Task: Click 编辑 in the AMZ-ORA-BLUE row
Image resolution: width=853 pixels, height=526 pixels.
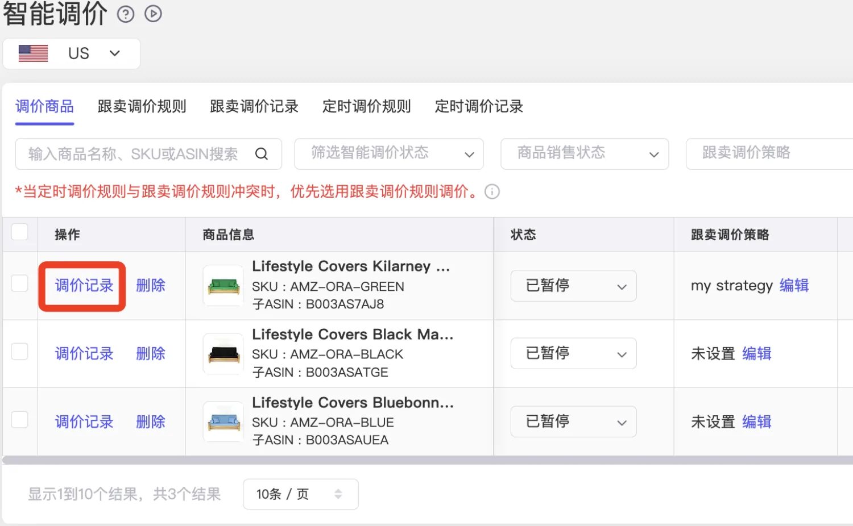Action: click(x=757, y=422)
